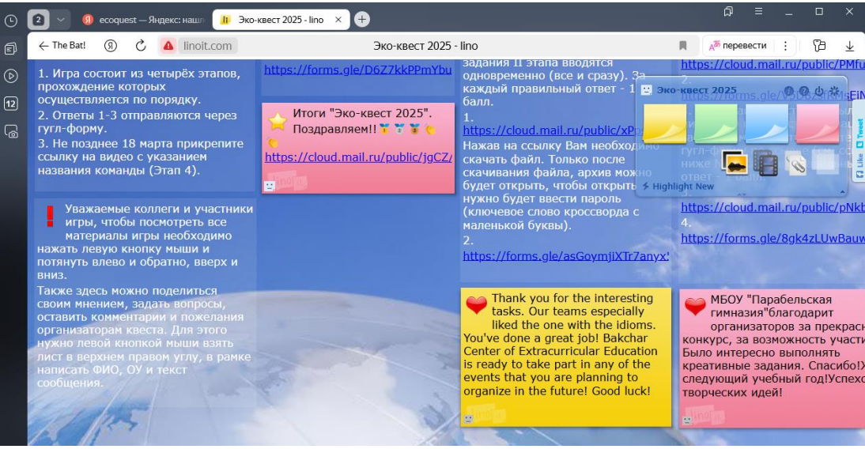Open cloud.mail.ru/public/PMfu link
Image resolution: width=865 pixels, height=449 pixels.
coord(772,65)
